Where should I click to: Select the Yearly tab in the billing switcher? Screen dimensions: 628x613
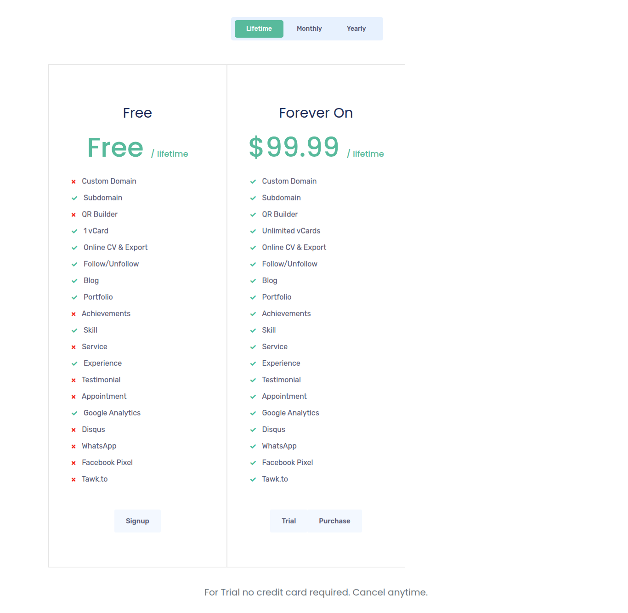pos(356,28)
